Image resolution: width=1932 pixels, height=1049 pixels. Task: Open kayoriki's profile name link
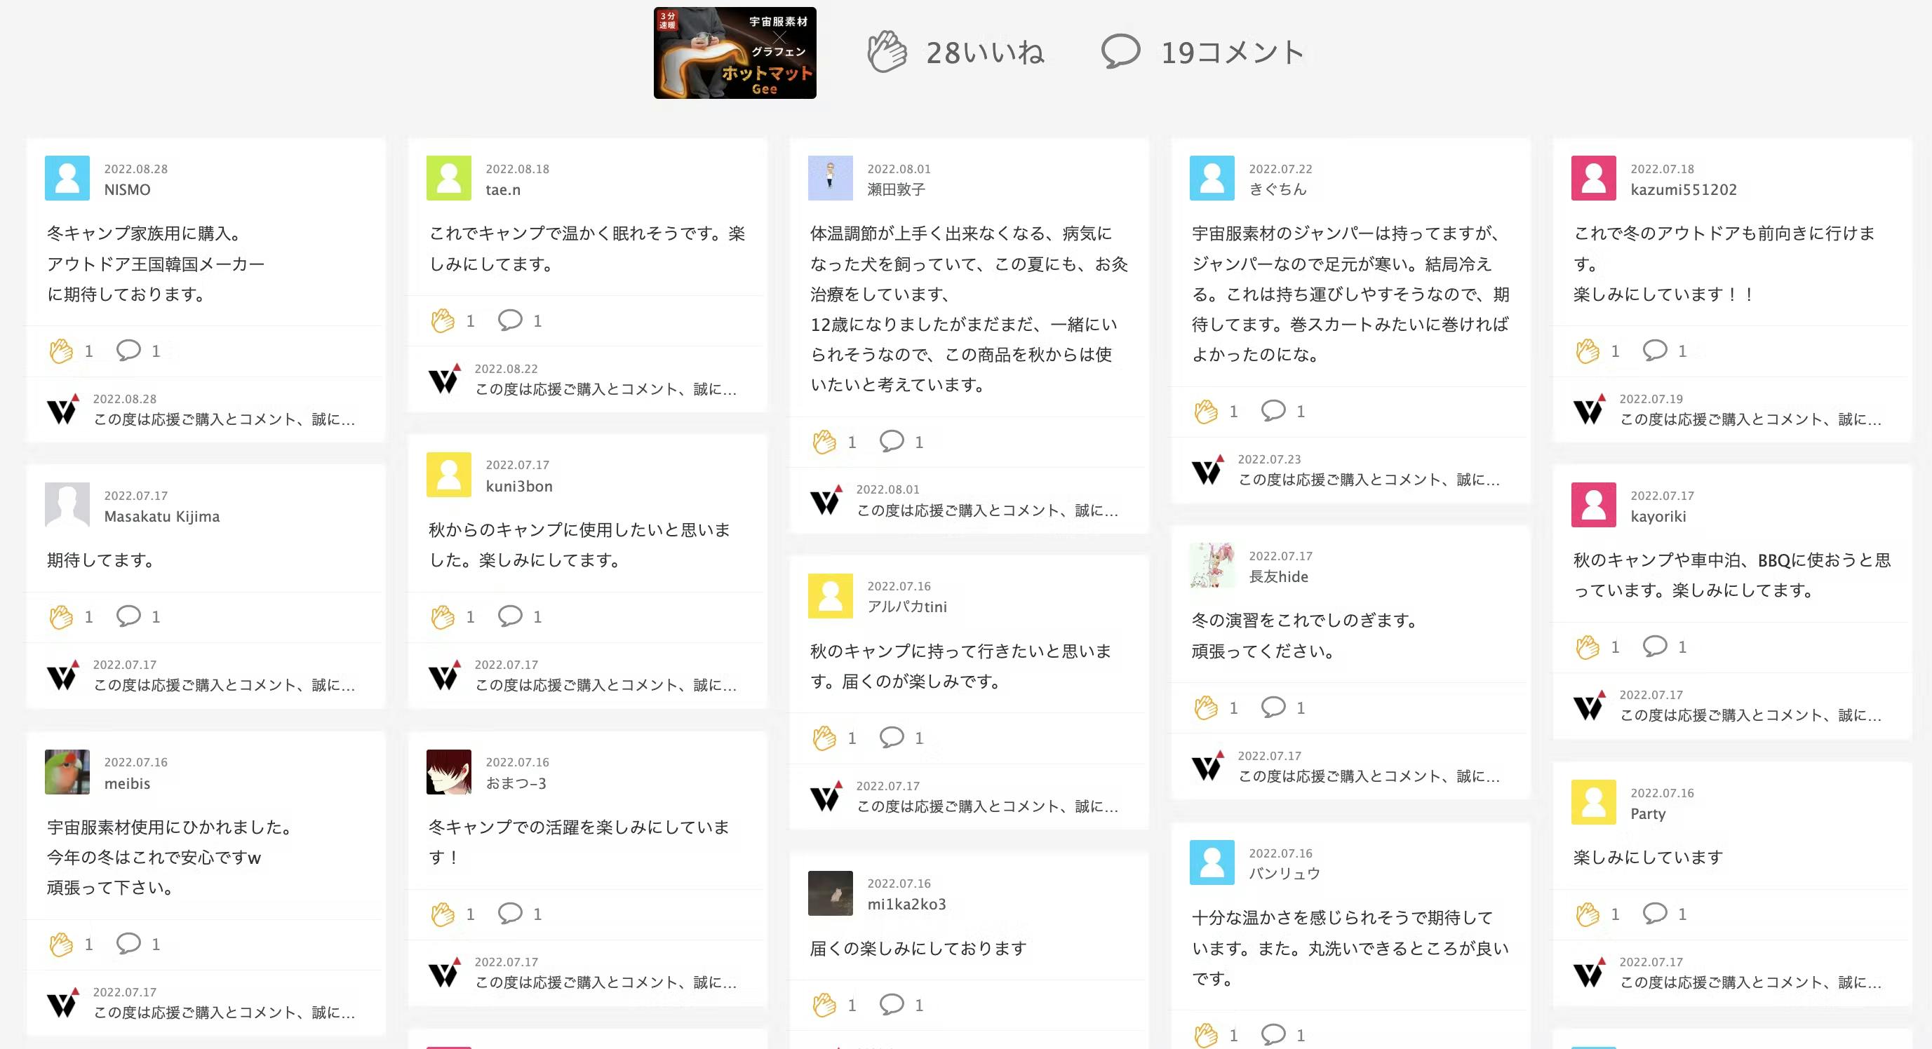click(x=1658, y=517)
